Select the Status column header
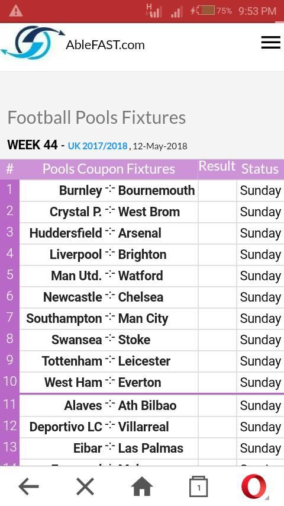Screen dimensions: 284x506 pyautogui.click(x=260, y=169)
